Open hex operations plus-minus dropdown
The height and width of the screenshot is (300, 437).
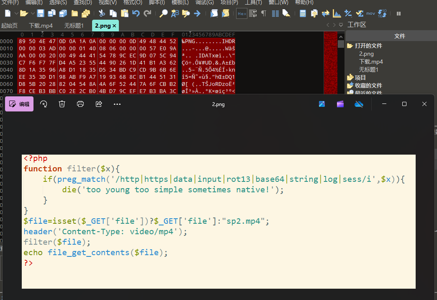(348, 13)
